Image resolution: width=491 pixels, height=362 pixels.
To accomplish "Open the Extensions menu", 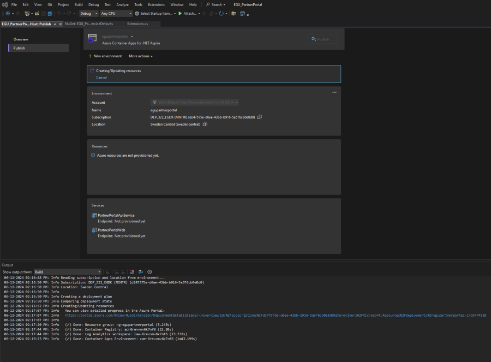I will [156, 5].
